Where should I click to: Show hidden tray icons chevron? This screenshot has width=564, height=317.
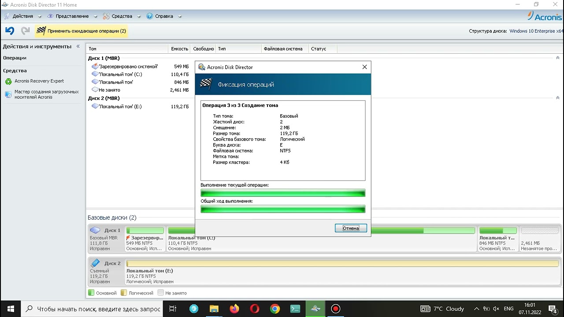476,309
